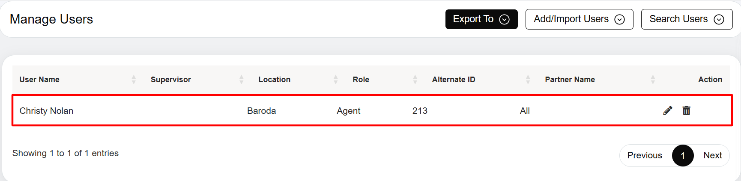Sort by User Name column arrows
This screenshot has width=741, height=181.
(x=134, y=80)
